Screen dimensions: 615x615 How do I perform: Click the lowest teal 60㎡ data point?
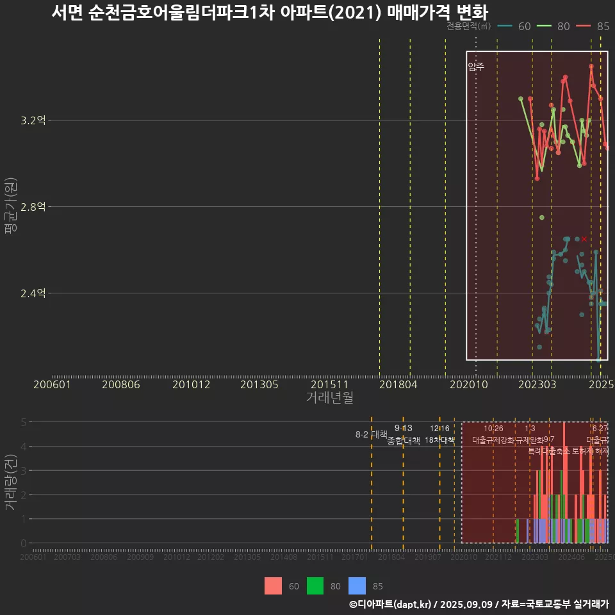pyautogui.click(x=598, y=359)
